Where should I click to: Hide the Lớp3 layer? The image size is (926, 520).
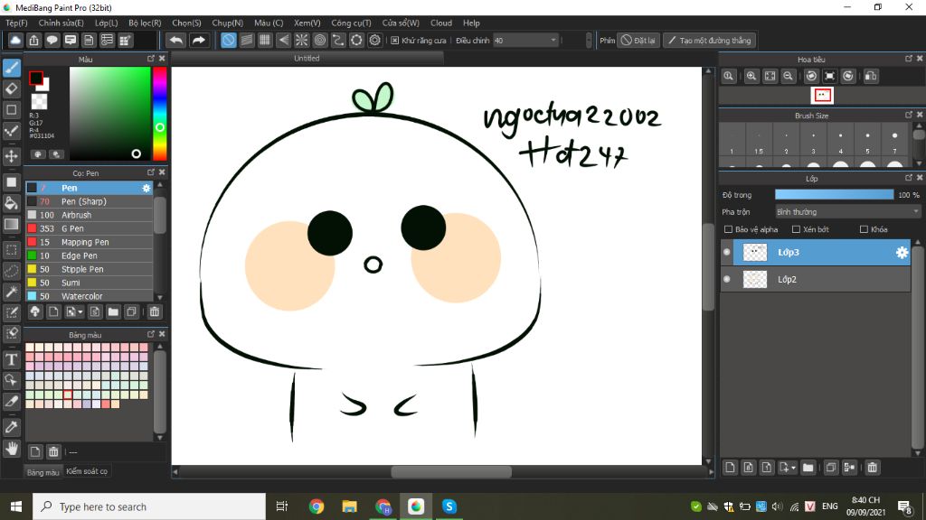[x=727, y=253]
